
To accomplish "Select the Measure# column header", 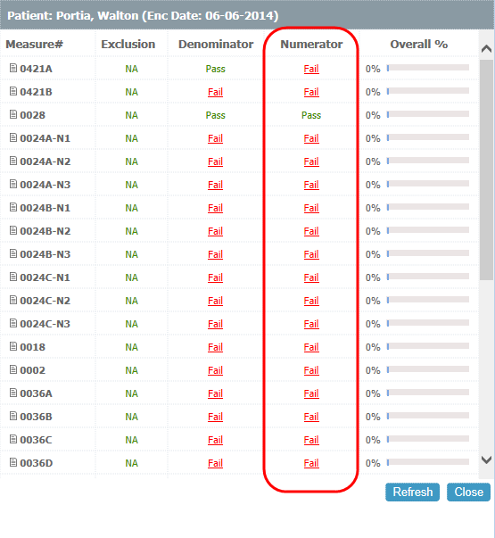I will [x=34, y=45].
